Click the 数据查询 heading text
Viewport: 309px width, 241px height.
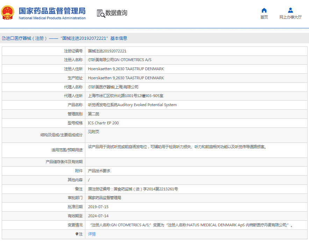(116, 13)
